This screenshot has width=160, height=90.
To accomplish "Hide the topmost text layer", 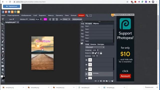I will [x=86, y=60].
